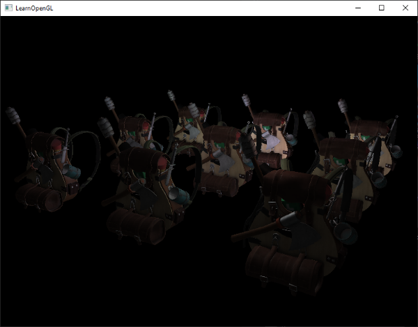
Task: Click the tallest torch at the top center
Action: point(172,97)
